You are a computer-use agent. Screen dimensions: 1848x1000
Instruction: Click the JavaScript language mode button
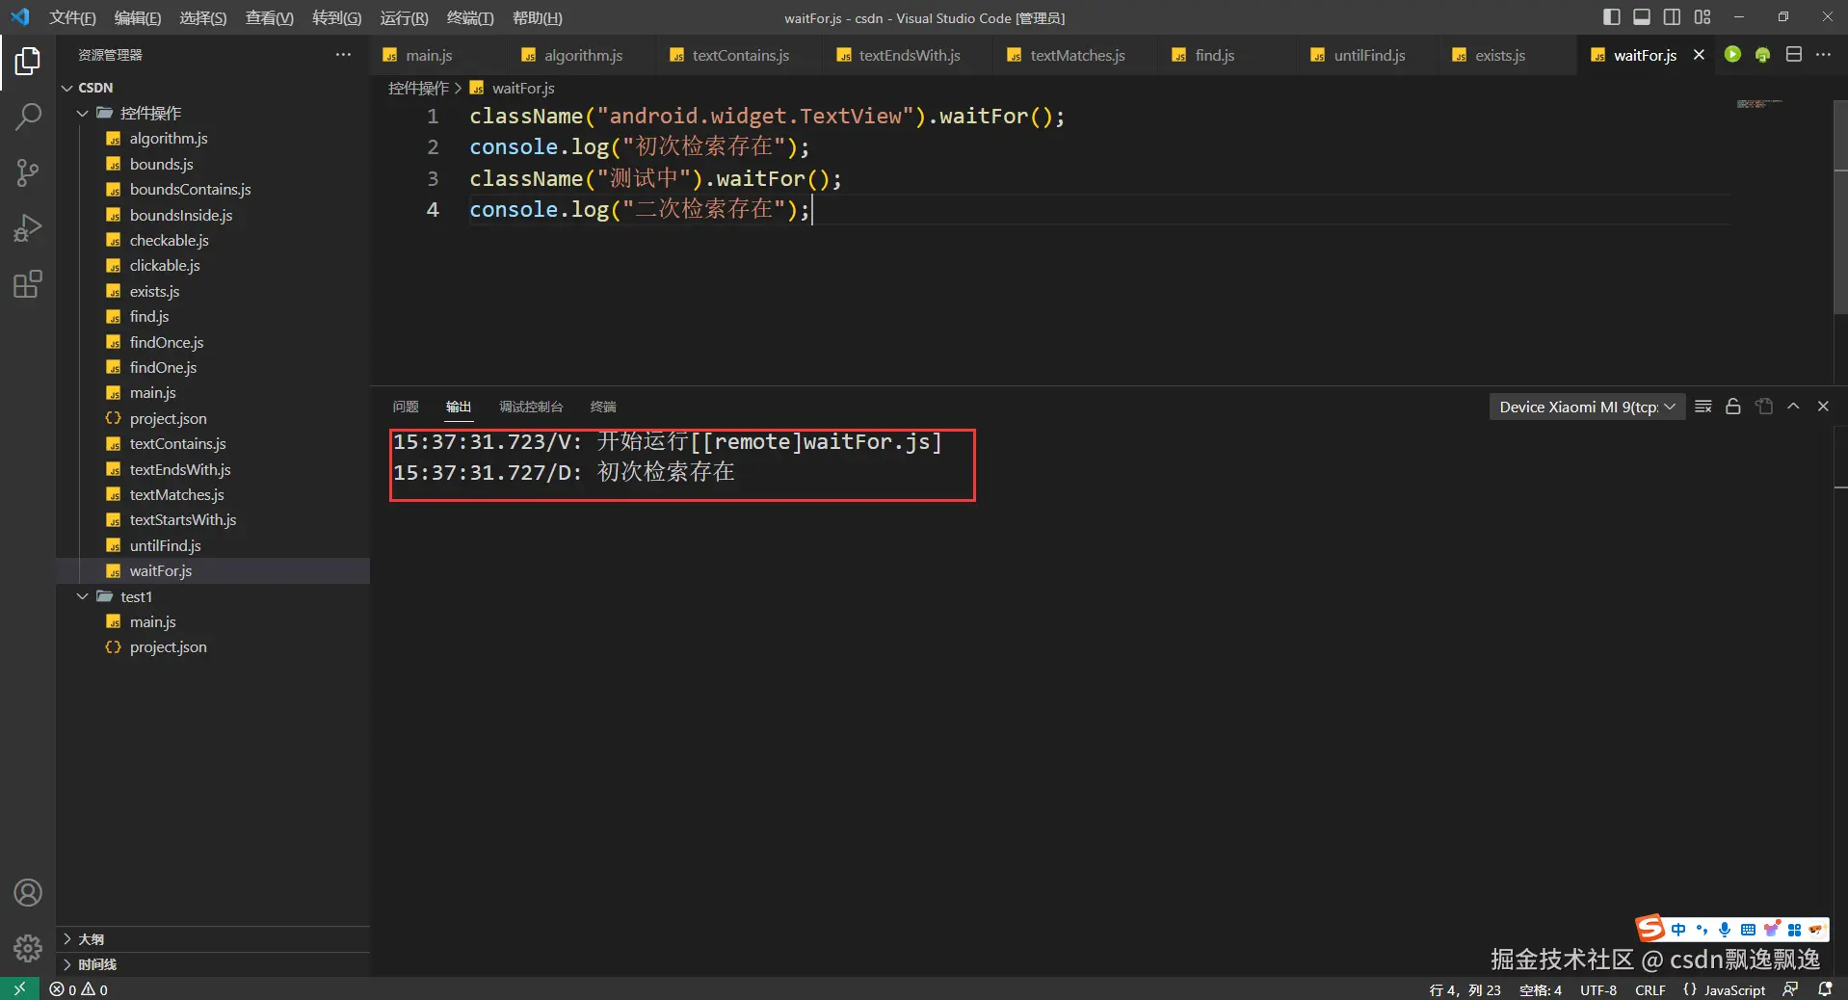pos(1733,989)
